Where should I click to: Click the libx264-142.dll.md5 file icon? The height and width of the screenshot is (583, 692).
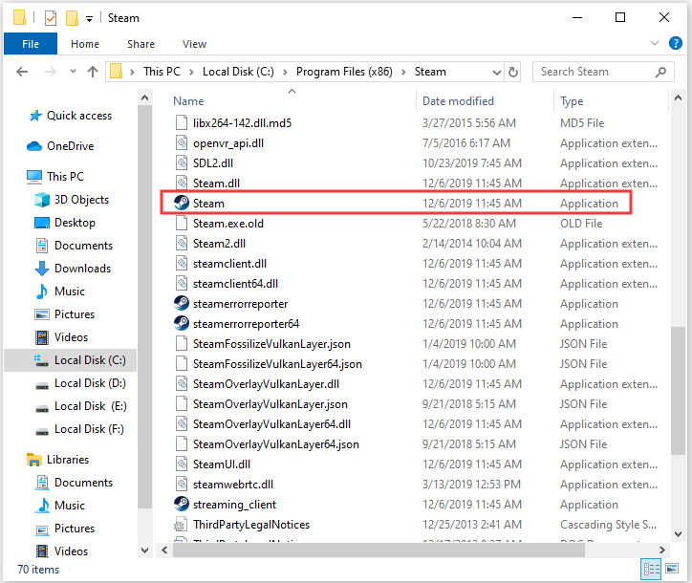point(182,122)
